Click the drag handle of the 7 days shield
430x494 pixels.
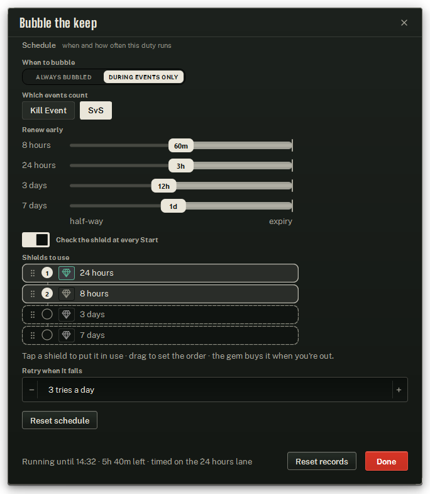(x=33, y=335)
